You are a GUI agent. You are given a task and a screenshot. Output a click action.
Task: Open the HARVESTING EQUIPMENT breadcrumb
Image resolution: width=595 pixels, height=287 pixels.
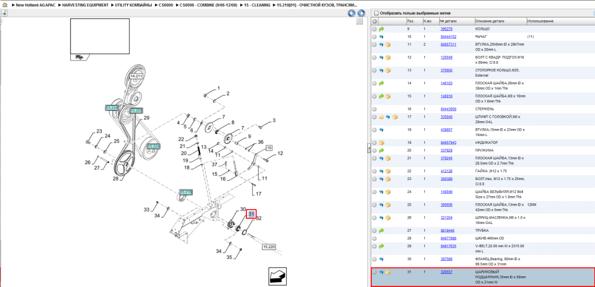pos(85,5)
